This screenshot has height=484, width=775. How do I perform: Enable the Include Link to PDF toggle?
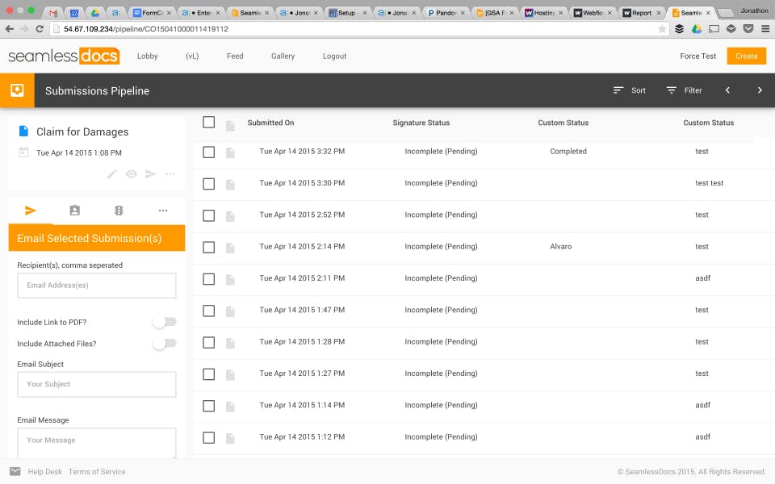164,322
